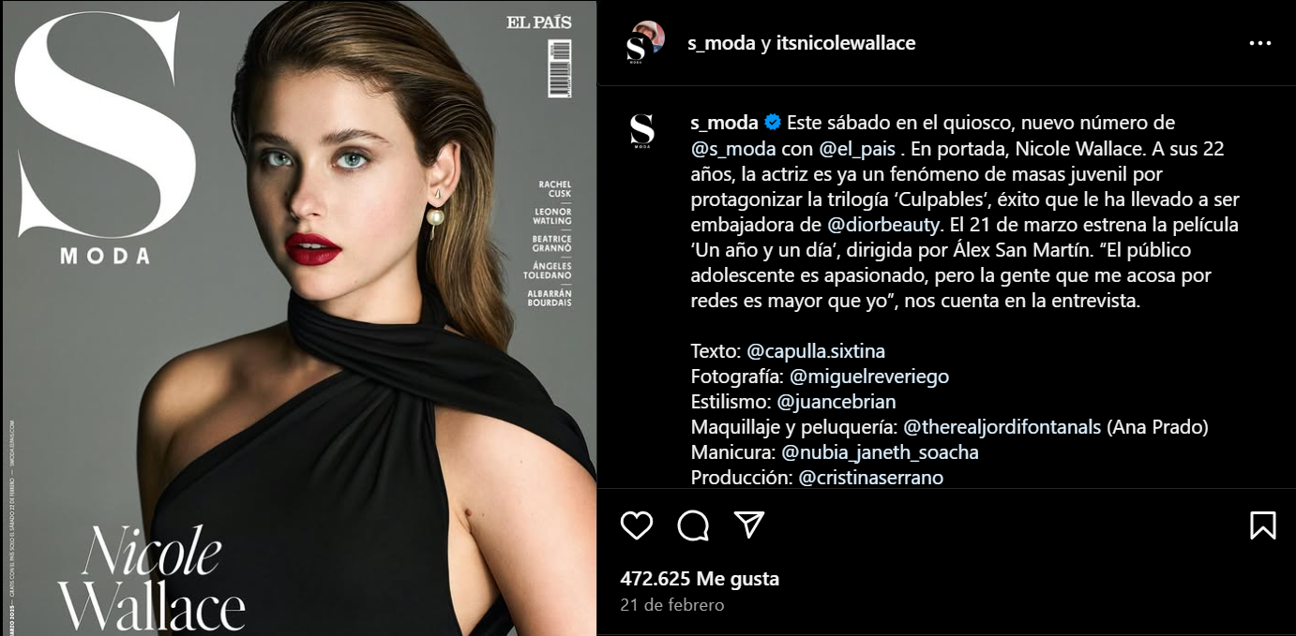
Task: Share the post via paper plane icon
Action: tap(749, 525)
